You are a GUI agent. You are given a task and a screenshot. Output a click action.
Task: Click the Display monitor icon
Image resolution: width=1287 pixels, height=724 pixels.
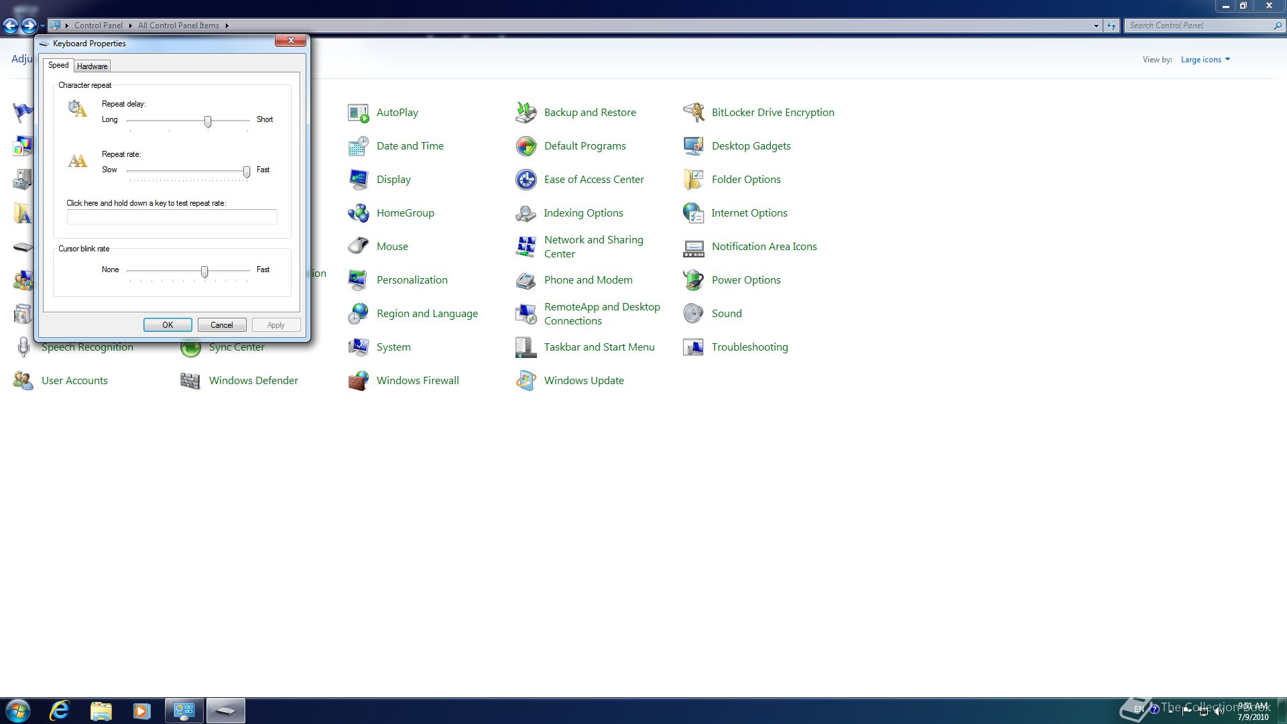tap(359, 180)
